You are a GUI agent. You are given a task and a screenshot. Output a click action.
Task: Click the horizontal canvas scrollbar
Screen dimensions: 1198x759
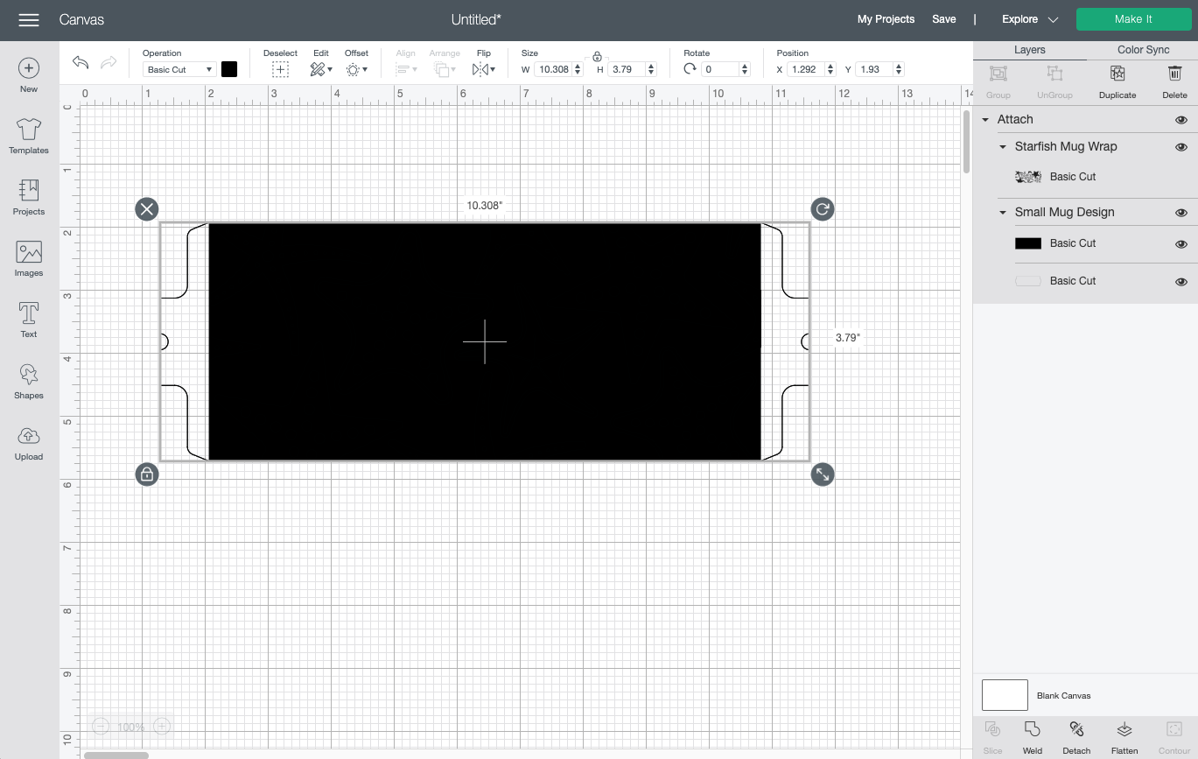[116, 755]
